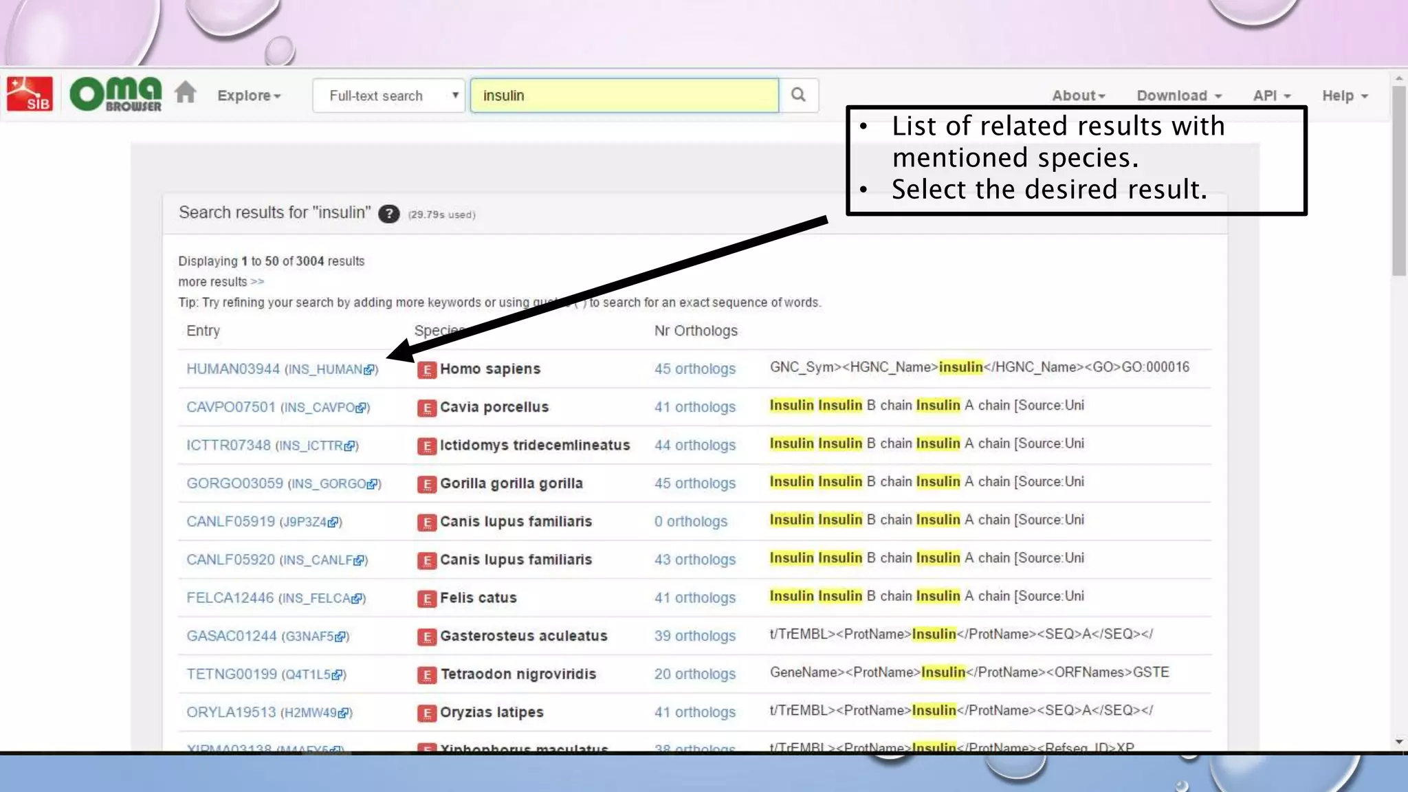1408x792 pixels.
Task: Expand the Download menu
Action: point(1178,96)
